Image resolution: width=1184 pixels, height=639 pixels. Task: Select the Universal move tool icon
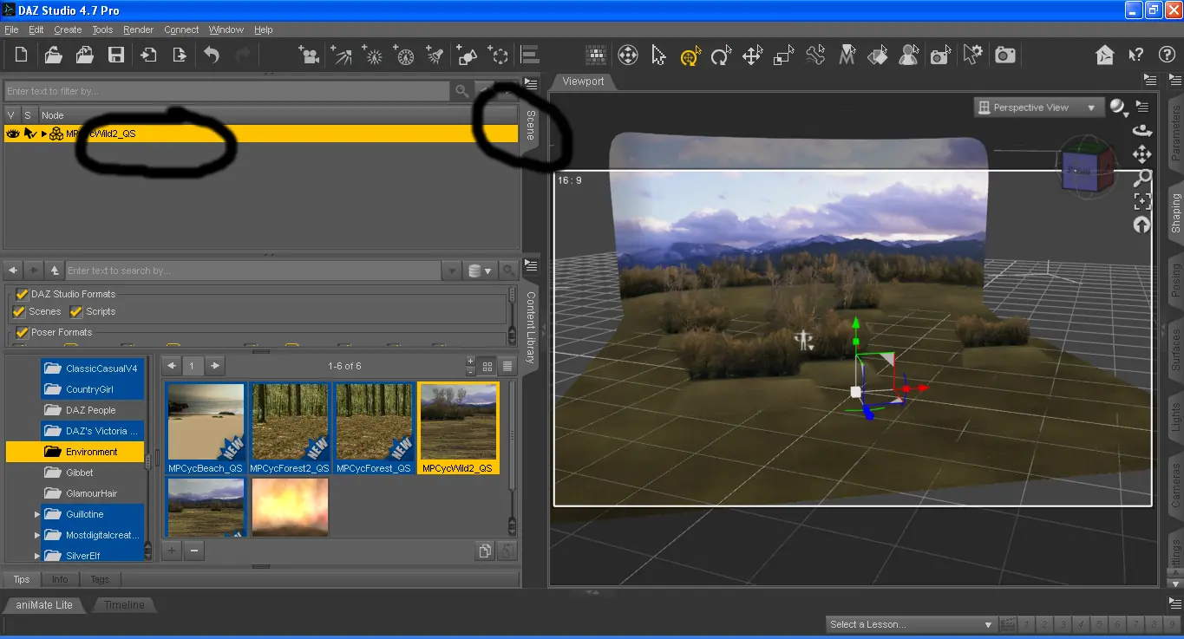(x=690, y=56)
